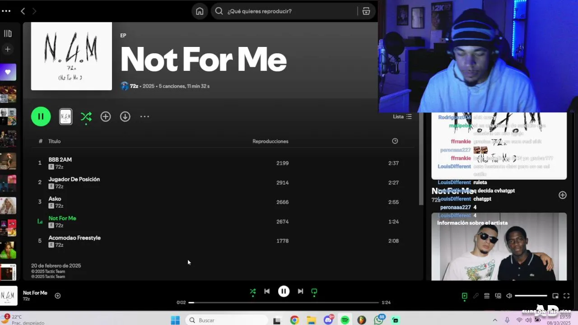Toggle Now Playing view panel
Viewport: 578px width, 325px height.
point(464,296)
